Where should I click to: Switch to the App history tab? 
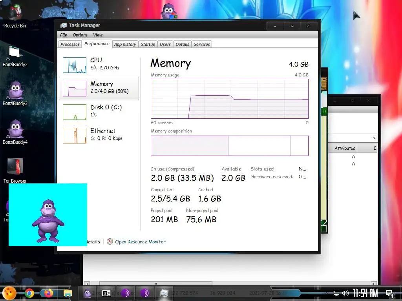click(125, 44)
